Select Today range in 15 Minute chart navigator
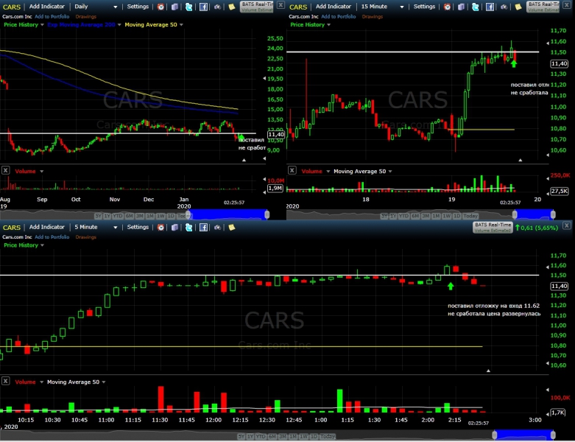 [x=470, y=216]
